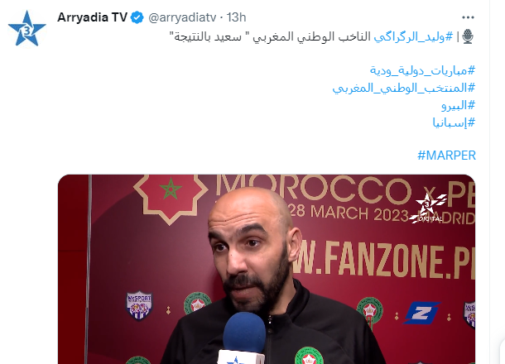Click the NcSport badge logo in video
This screenshot has height=364, width=505.
pyautogui.click(x=139, y=305)
